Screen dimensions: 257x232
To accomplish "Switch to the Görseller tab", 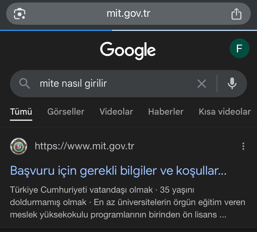I will pyautogui.click(x=66, y=112).
